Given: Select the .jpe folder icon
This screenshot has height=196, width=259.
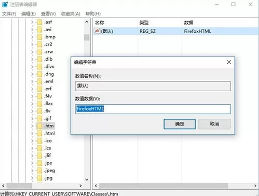Looking at the screenshot, I should click(39, 163).
